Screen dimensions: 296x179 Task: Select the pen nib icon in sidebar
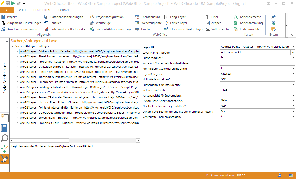click(5, 159)
